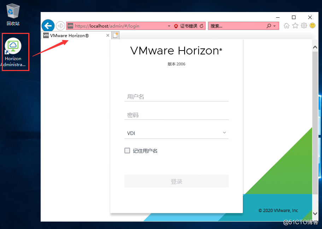
Task: Open the Recycle Bin desktop icon
Action: [x=13, y=15]
